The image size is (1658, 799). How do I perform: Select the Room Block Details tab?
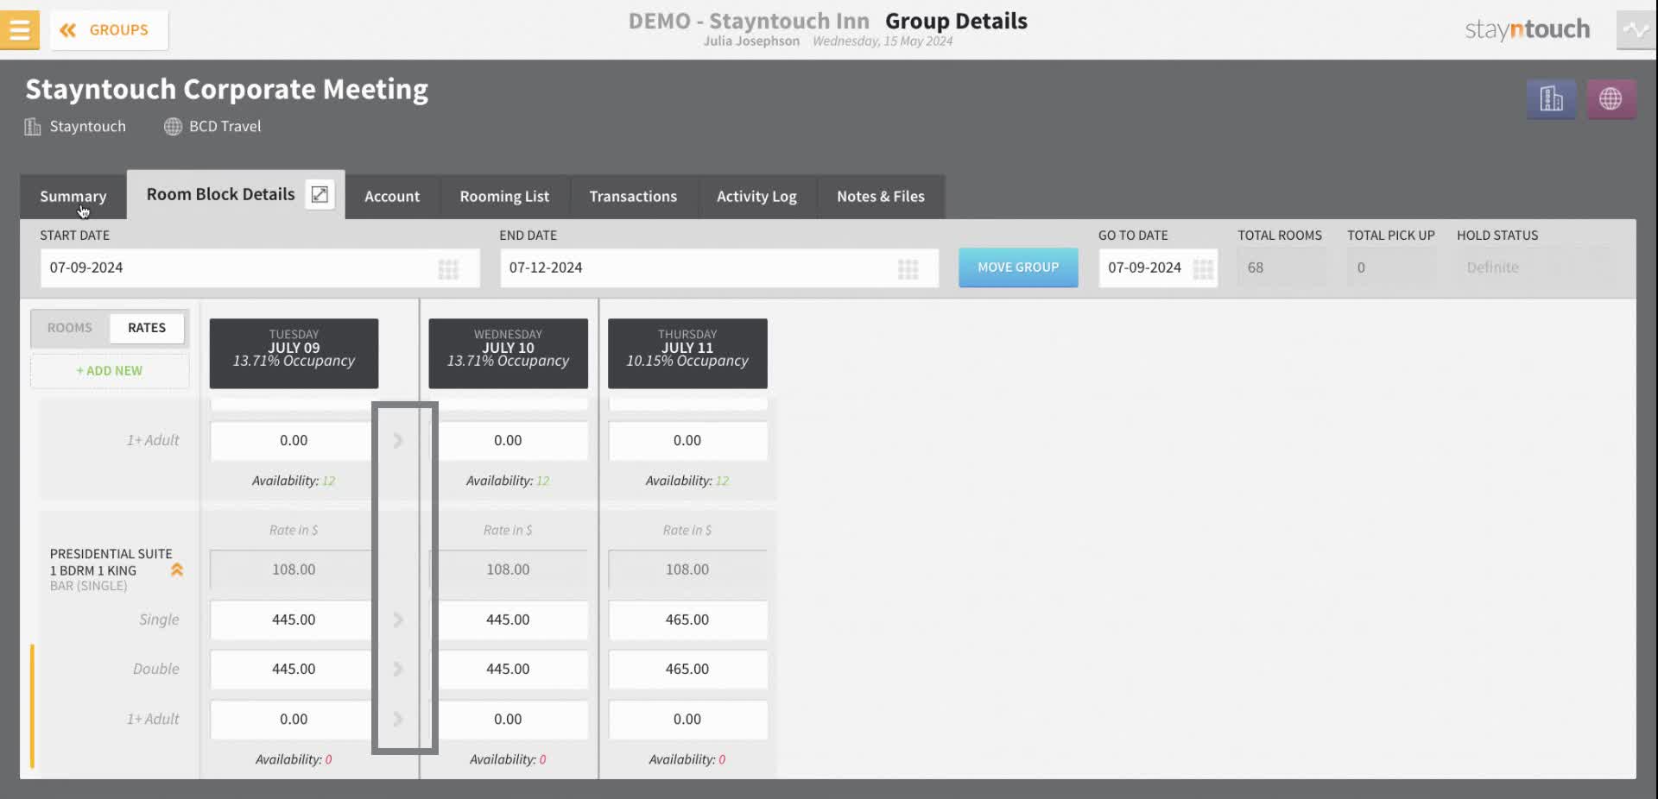220,194
